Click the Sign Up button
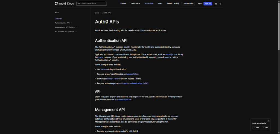This screenshot has width=280, height=134. click(208, 4)
